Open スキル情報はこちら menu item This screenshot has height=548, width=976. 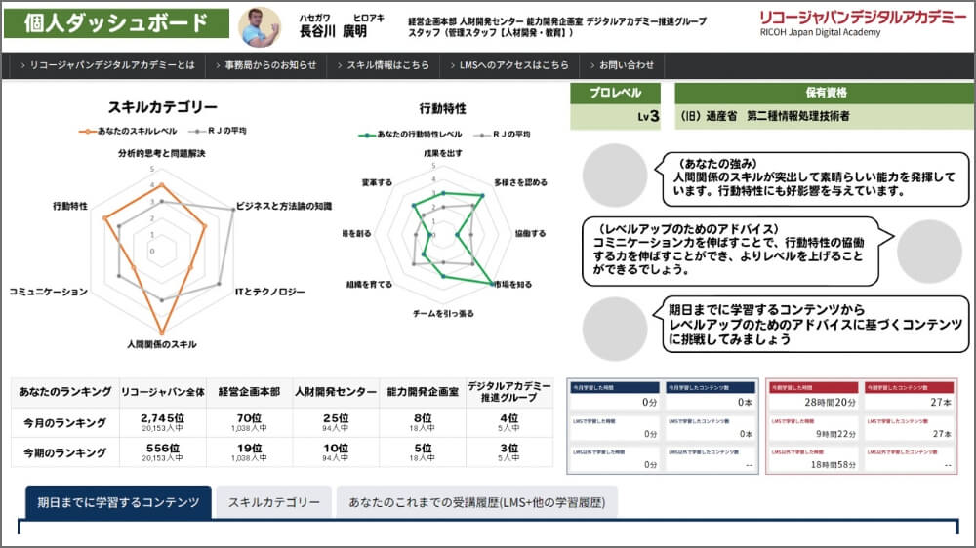(387, 65)
